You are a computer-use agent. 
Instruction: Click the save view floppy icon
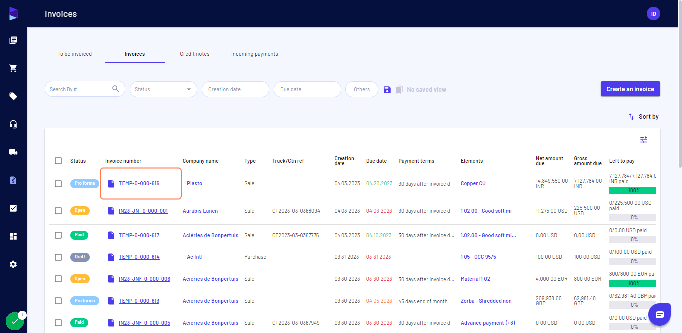coord(387,90)
